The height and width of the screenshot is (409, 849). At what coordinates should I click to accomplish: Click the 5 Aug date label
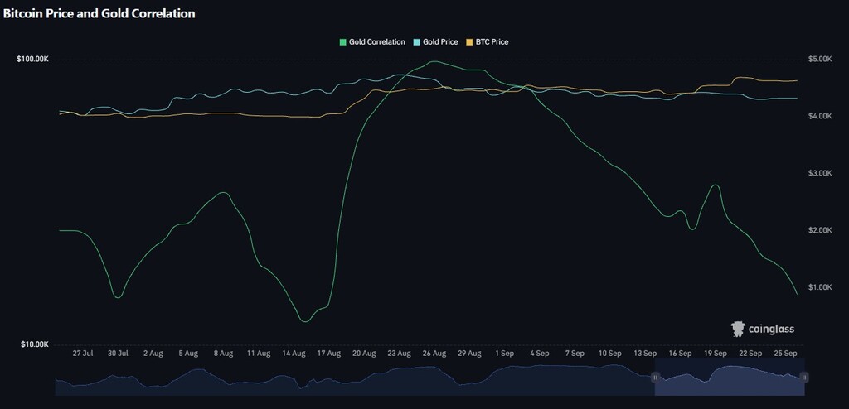click(188, 354)
